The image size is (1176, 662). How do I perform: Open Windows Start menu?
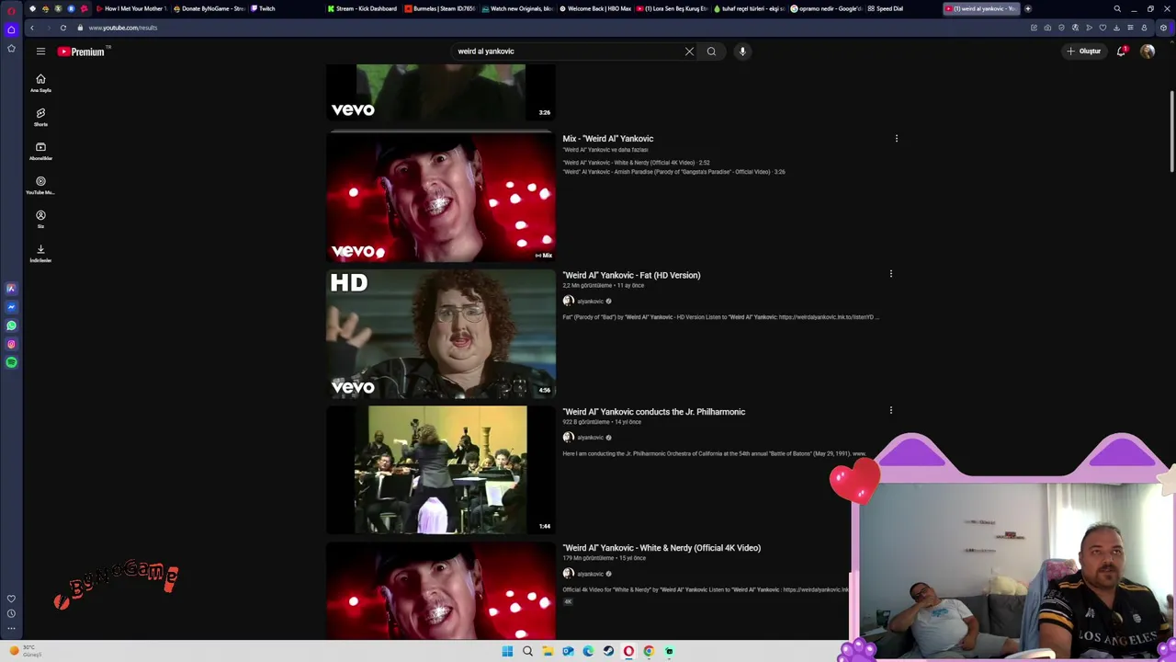tap(507, 651)
